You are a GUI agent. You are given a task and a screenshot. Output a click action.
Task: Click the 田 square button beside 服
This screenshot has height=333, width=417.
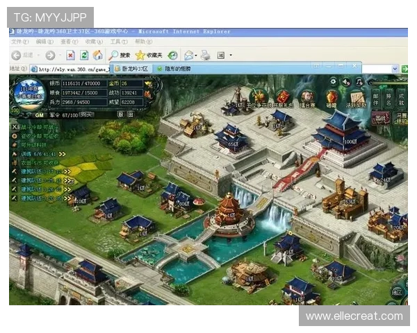coord(131,114)
